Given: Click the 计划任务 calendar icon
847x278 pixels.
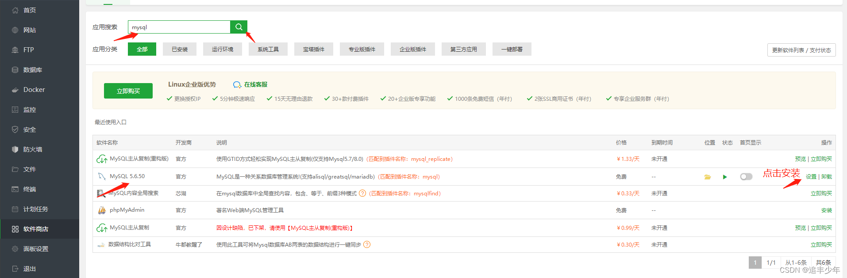Looking at the screenshot, I should [15, 209].
